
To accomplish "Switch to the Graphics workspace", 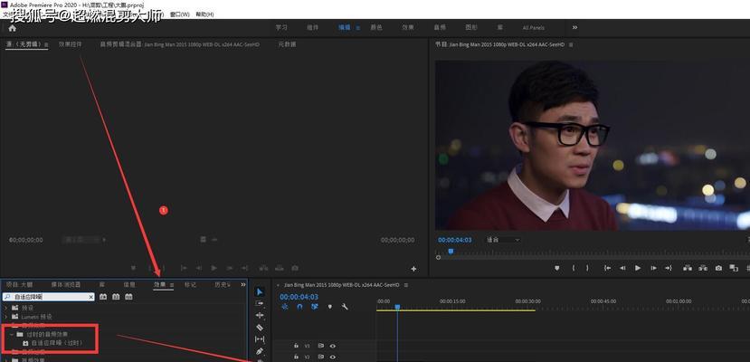I will [x=471, y=27].
